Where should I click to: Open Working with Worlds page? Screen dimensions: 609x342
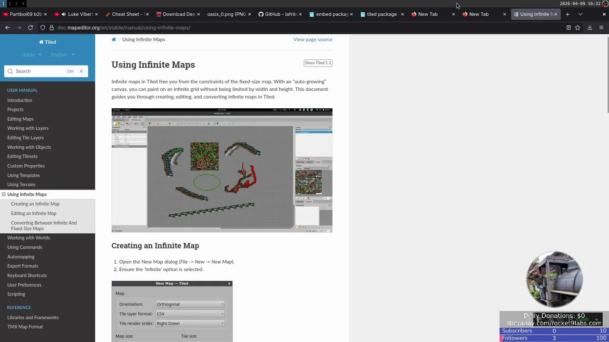point(29,238)
